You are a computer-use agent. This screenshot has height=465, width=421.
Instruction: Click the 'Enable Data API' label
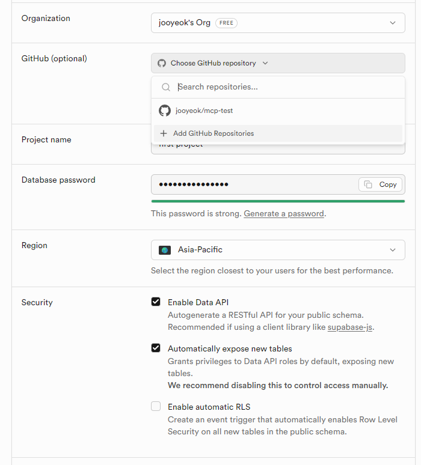coord(198,302)
